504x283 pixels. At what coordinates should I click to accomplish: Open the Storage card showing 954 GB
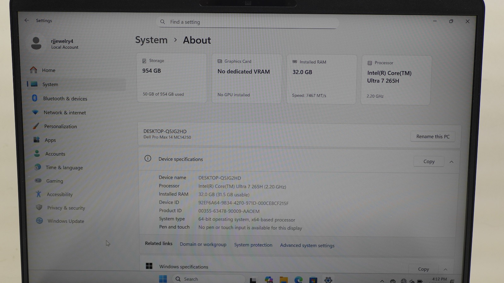(172, 78)
